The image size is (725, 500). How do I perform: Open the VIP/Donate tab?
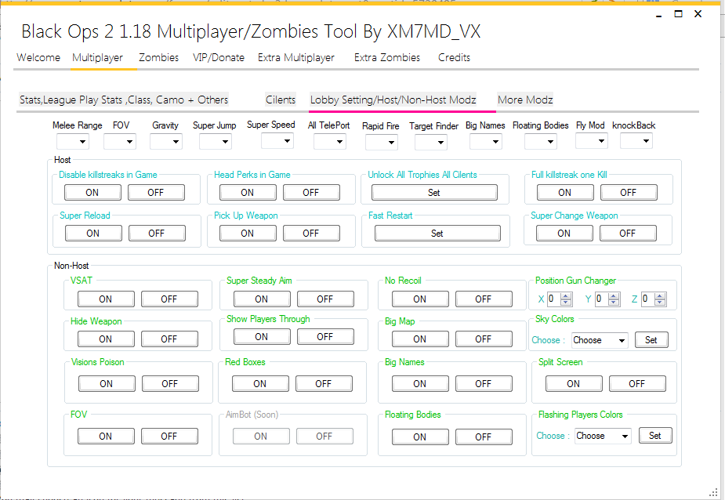(x=219, y=58)
